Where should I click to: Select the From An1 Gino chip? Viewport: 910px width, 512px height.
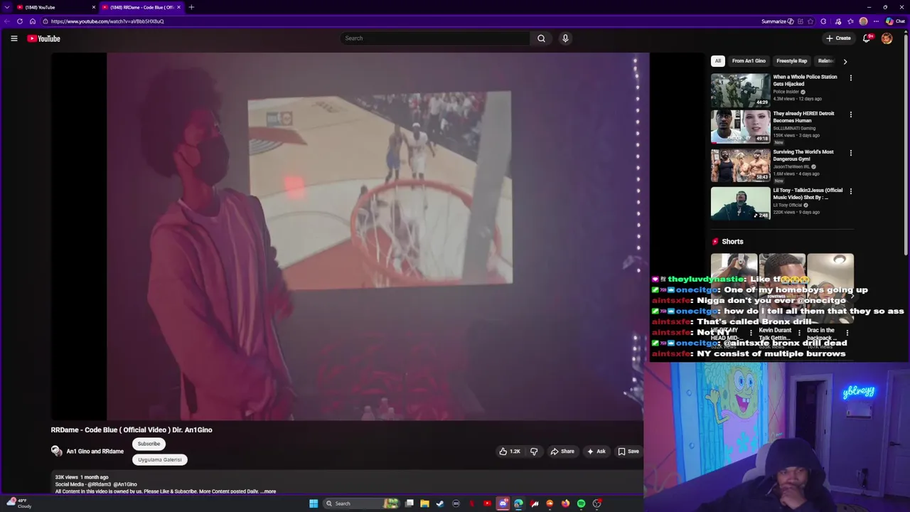[749, 61]
